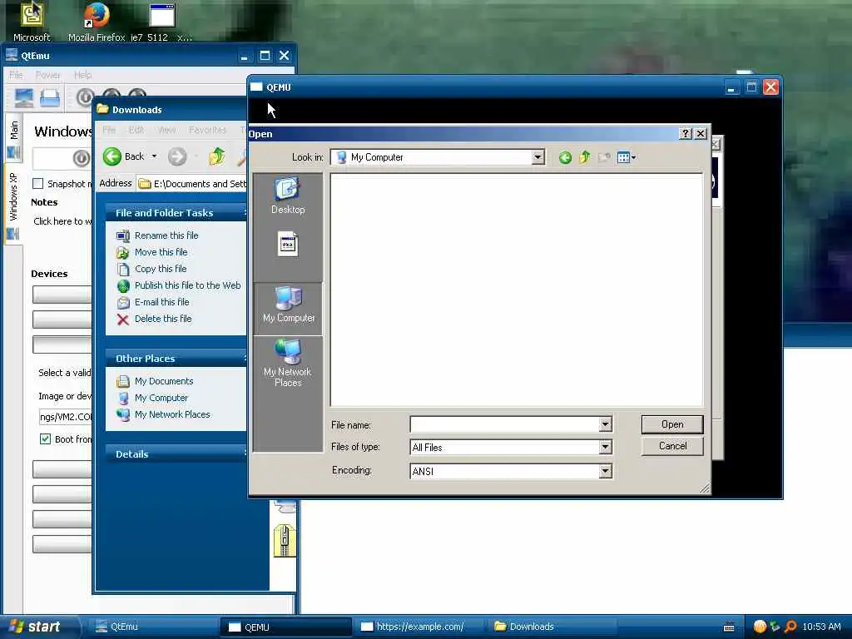
Task: Click E-mail this file link
Action: 162,302
